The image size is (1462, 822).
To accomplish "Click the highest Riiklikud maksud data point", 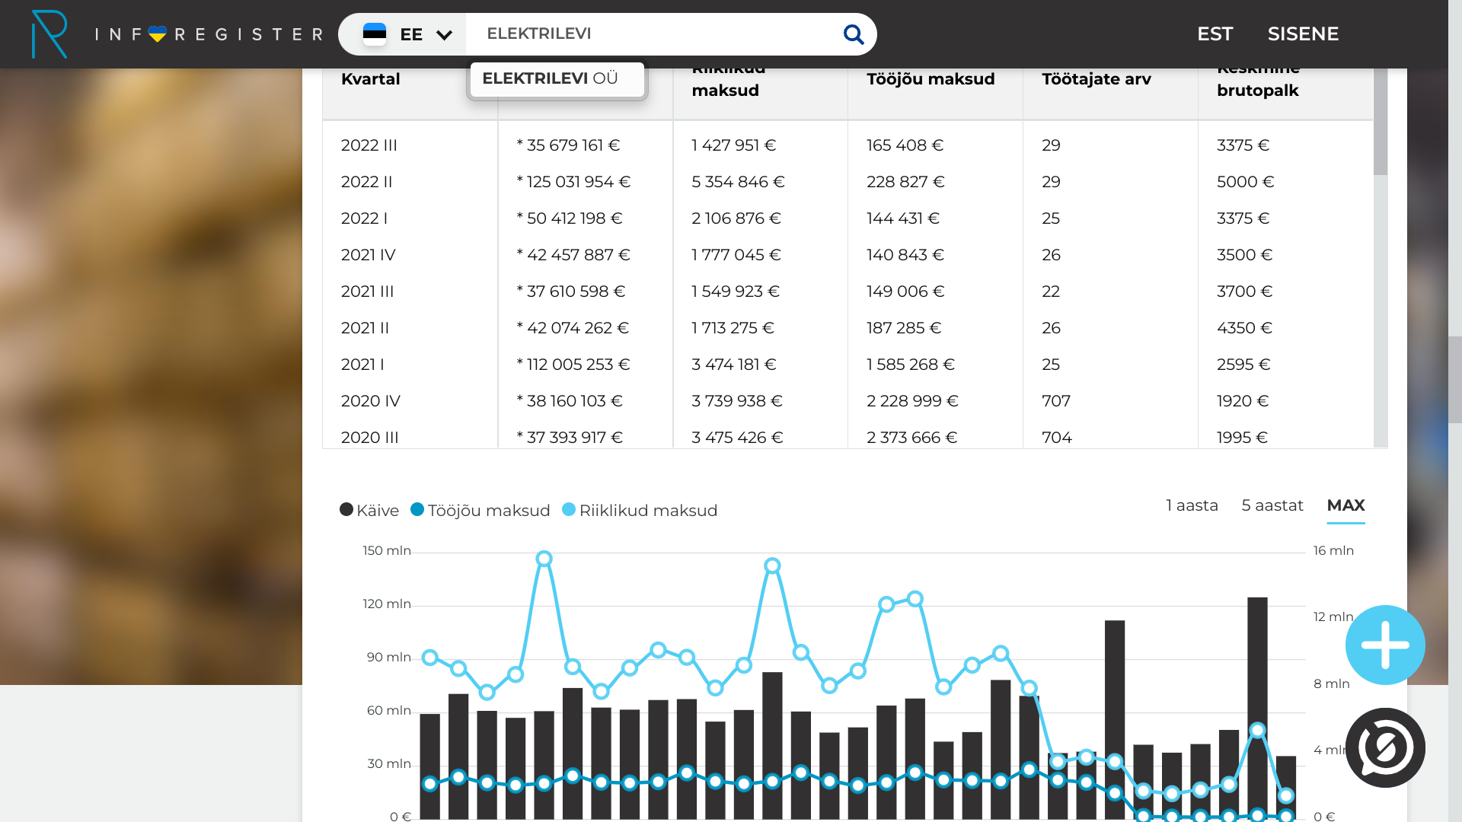I will pos(544,559).
